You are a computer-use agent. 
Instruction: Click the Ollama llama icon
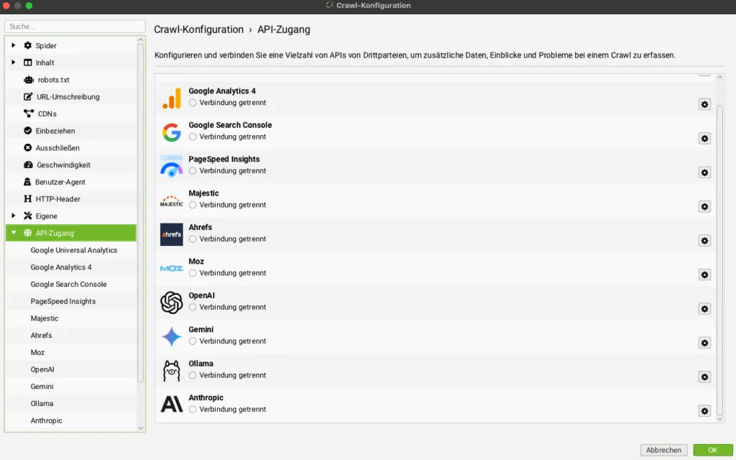point(171,371)
